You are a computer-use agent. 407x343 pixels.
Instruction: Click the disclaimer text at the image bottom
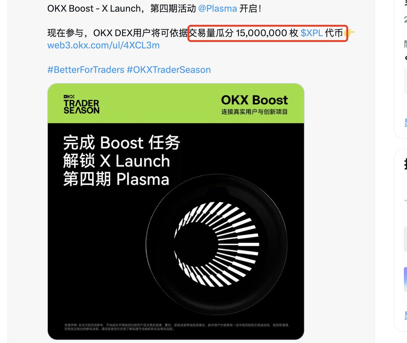pos(177,327)
